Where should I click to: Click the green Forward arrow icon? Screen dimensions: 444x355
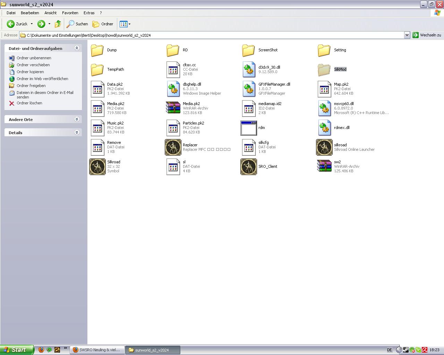pos(41,24)
